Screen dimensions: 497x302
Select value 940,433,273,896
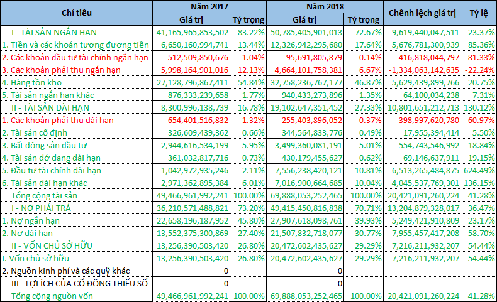[311, 95]
